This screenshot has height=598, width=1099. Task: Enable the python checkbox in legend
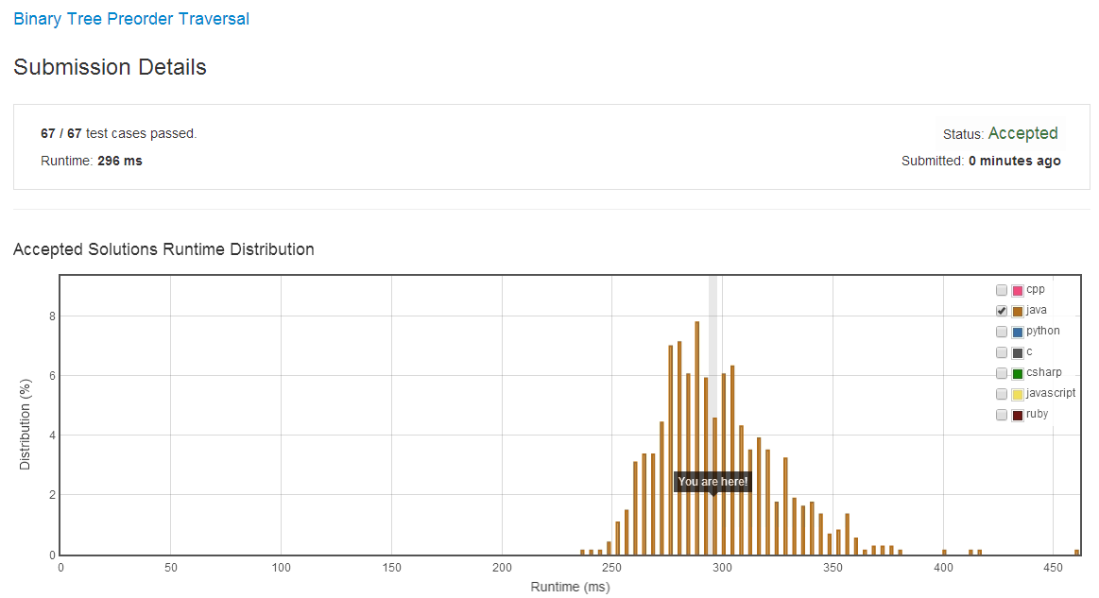(1002, 332)
